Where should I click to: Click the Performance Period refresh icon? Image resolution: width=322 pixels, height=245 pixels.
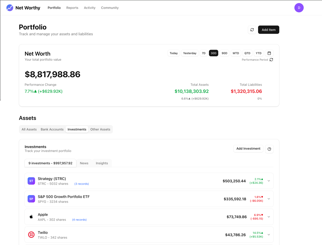pyautogui.click(x=271, y=60)
